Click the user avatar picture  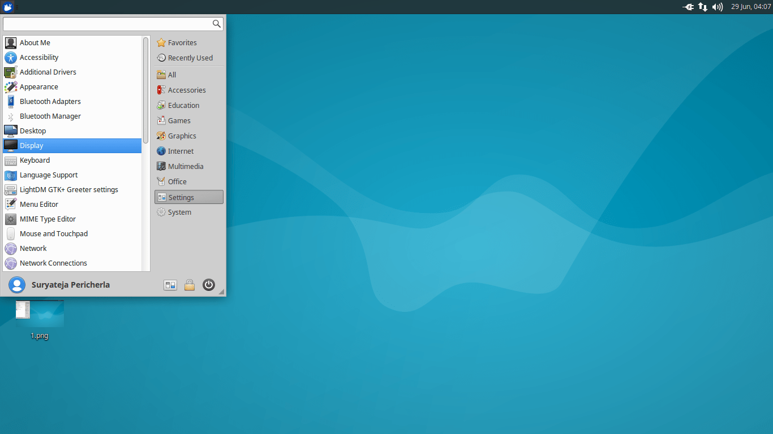pos(17,284)
